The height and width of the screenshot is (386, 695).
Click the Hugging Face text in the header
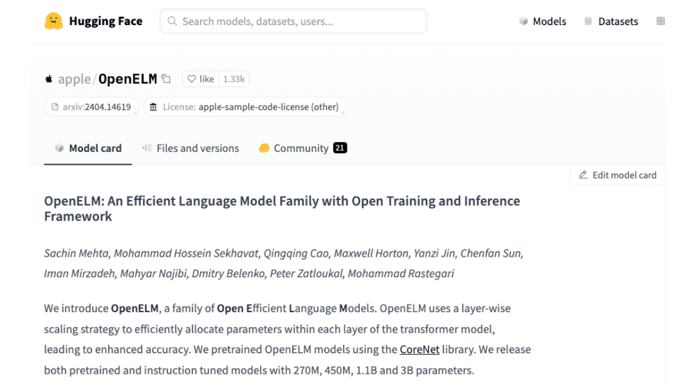point(106,21)
